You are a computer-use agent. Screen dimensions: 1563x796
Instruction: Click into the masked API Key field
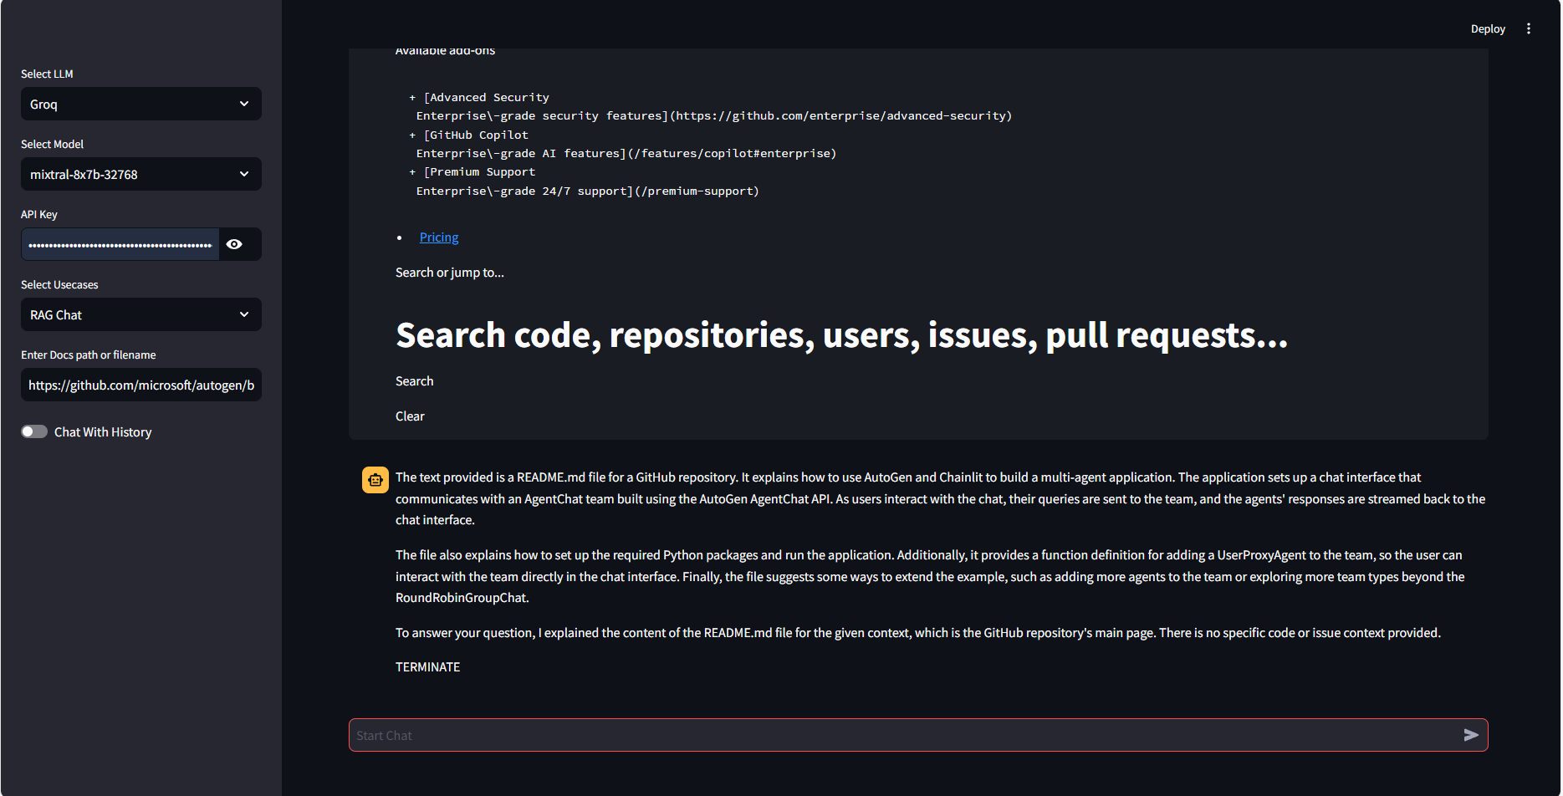coord(120,244)
